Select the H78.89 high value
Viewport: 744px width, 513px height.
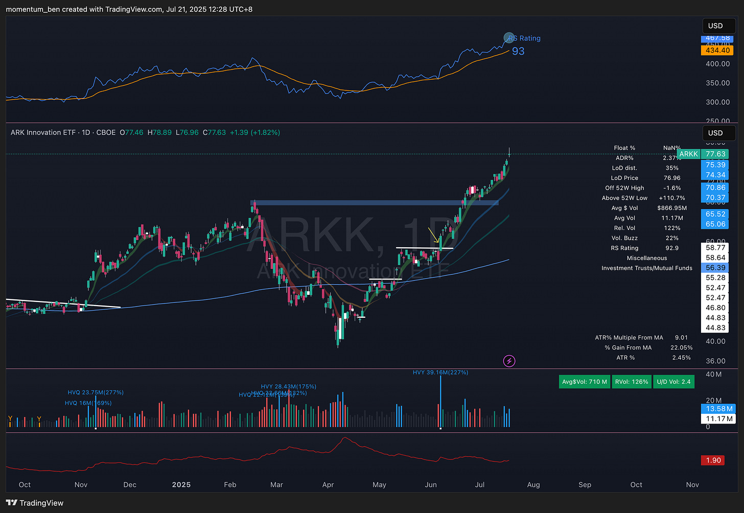[x=159, y=132]
